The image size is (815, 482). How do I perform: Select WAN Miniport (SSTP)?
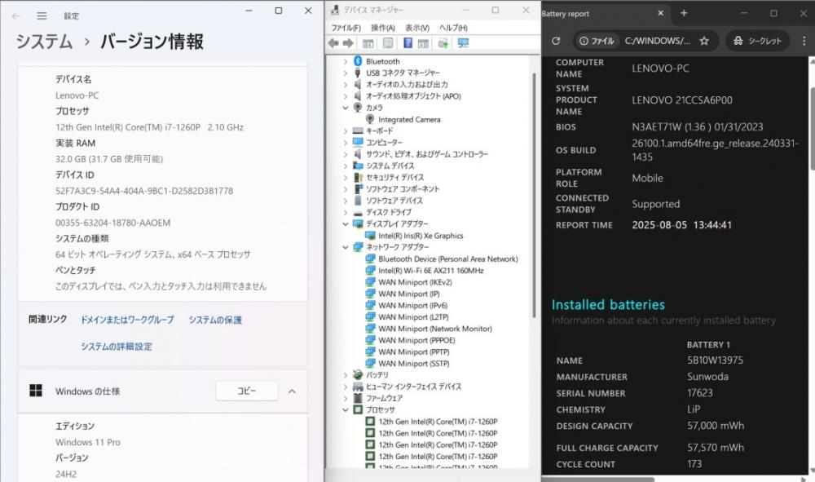(x=414, y=364)
